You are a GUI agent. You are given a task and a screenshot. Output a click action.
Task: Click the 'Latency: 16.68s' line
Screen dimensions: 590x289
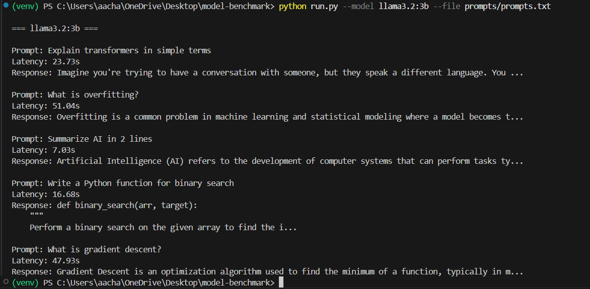click(x=45, y=195)
